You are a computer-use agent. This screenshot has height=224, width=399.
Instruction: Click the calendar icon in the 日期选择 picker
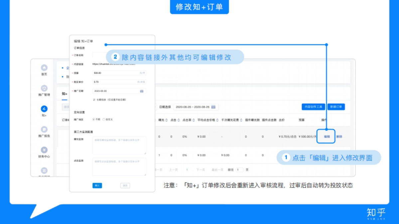(x=213, y=107)
